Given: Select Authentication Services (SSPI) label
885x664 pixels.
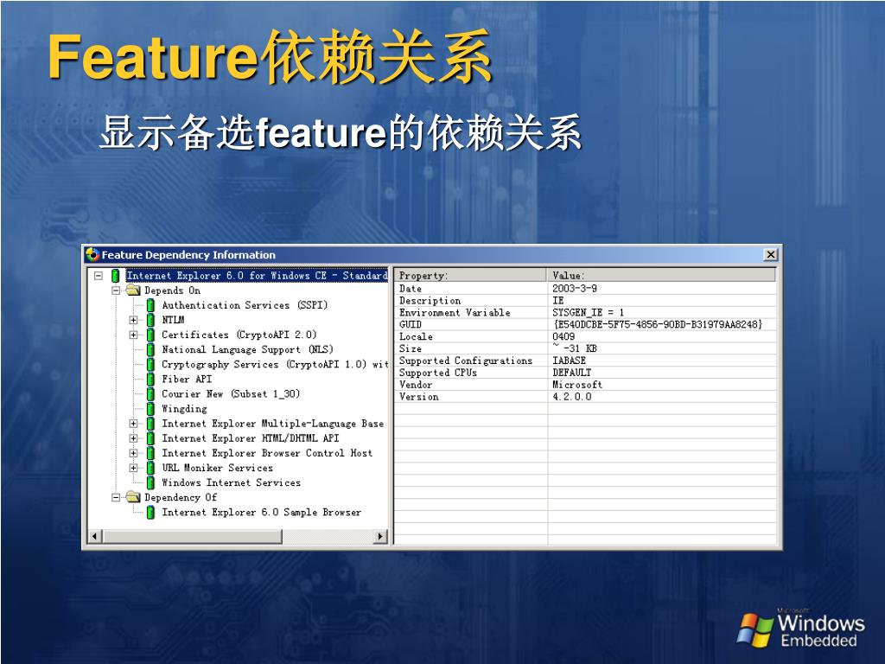Looking at the screenshot, I should (x=245, y=305).
